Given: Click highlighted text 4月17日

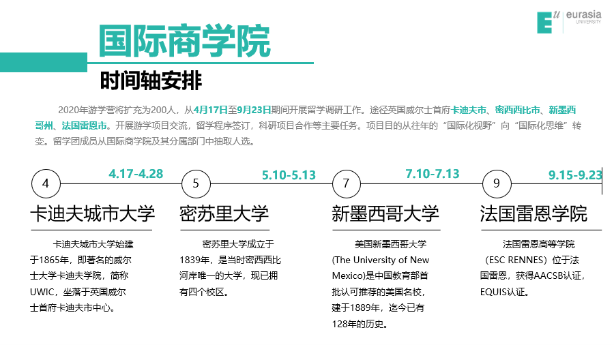Looking at the screenshot, I should pos(211,110).
